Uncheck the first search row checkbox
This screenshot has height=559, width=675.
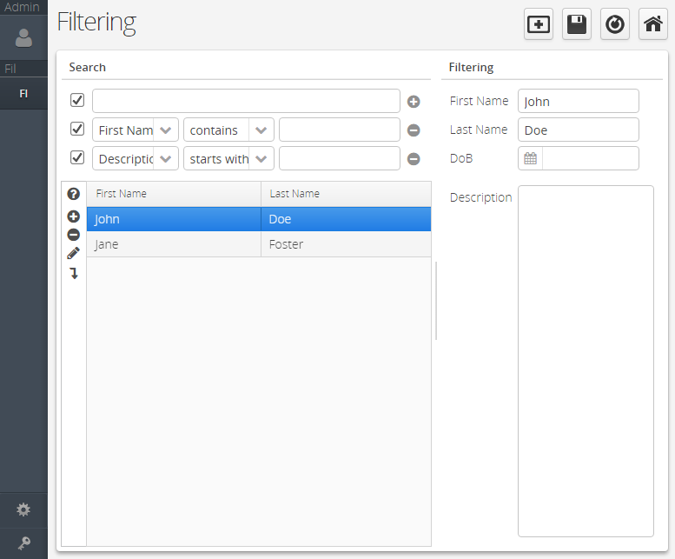[x=77, y=100]
